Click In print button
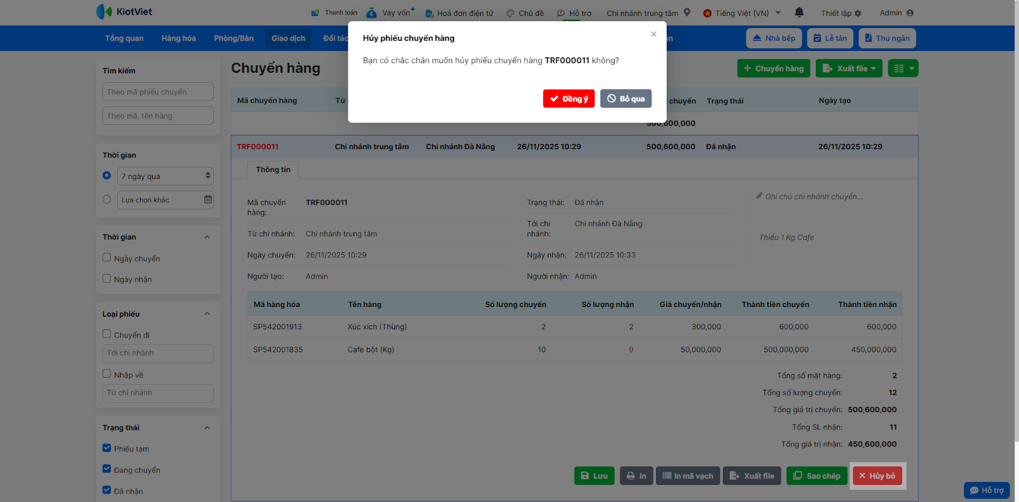Image resolution: width=1019 pixels, height=502 pixels. tap(636, 476)
